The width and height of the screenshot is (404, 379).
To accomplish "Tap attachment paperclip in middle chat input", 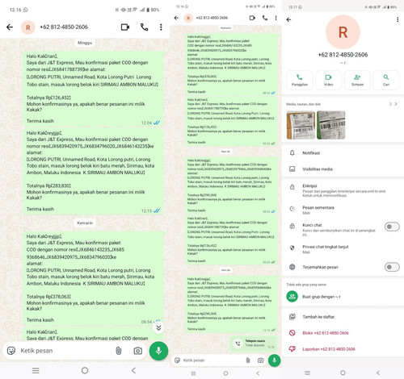I will click(248, 360).
